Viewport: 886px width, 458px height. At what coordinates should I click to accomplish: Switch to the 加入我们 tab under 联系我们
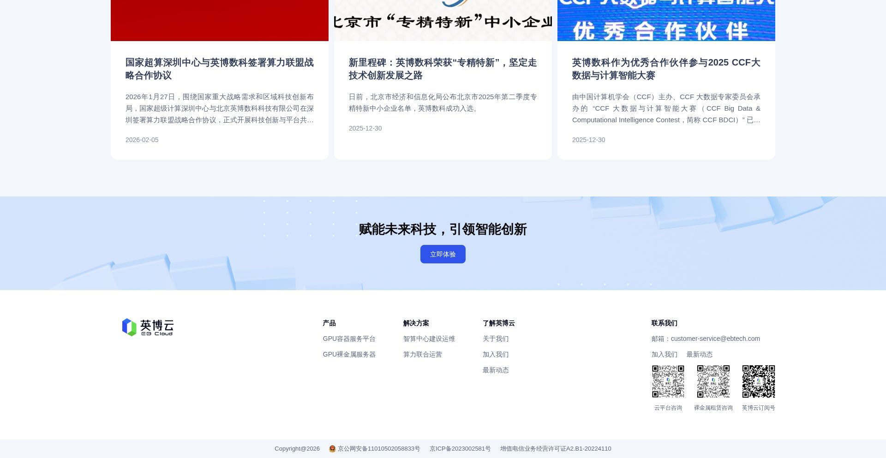tap(664, 354)
